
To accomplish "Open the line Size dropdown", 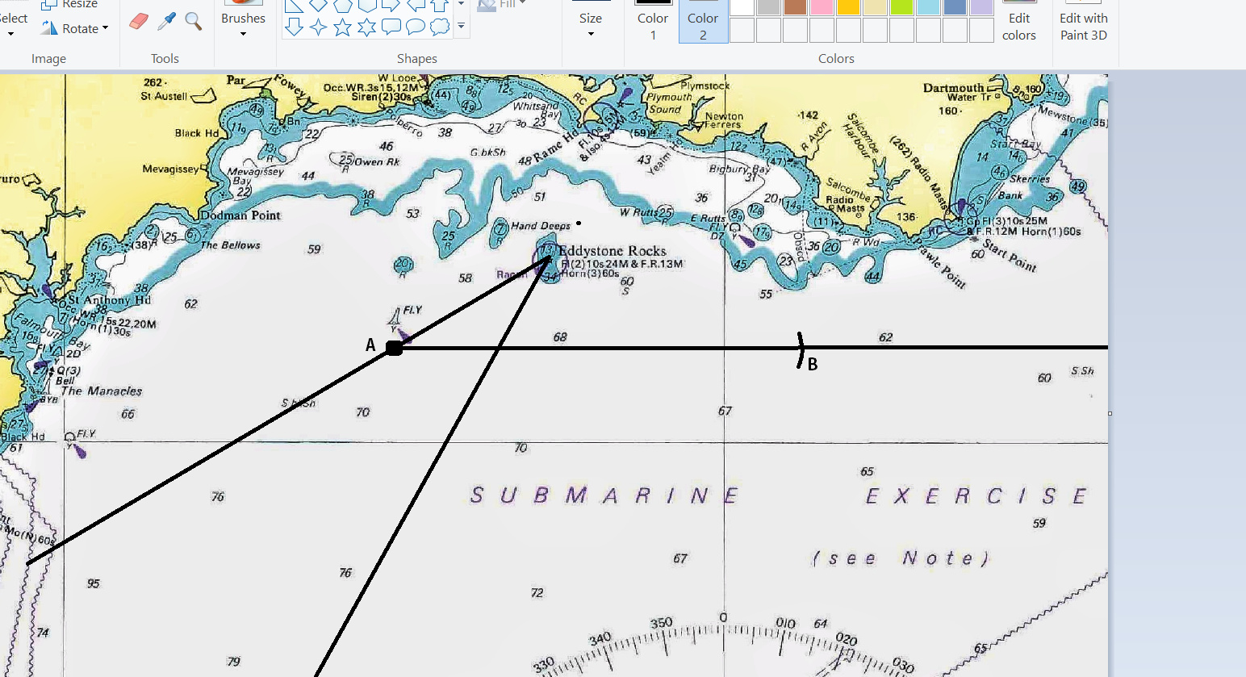I will [591, 24].
